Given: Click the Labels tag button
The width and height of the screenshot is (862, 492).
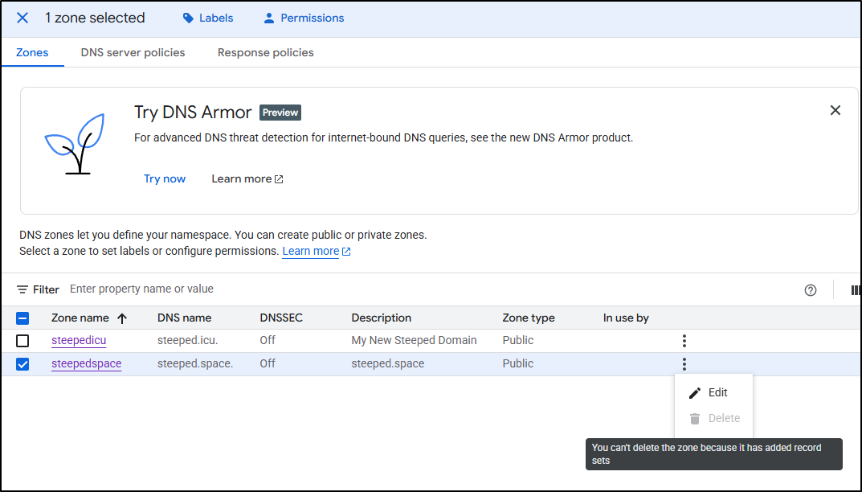Looking at the screenshot, I should tap(208, 18).
